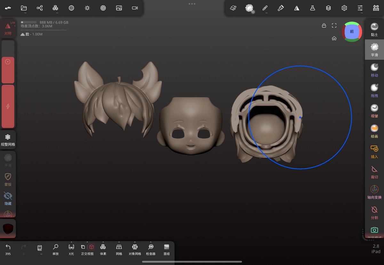This screenshot has height=265, width=384.
Task: Toggle the 网格 grid display
Action: 119,249
